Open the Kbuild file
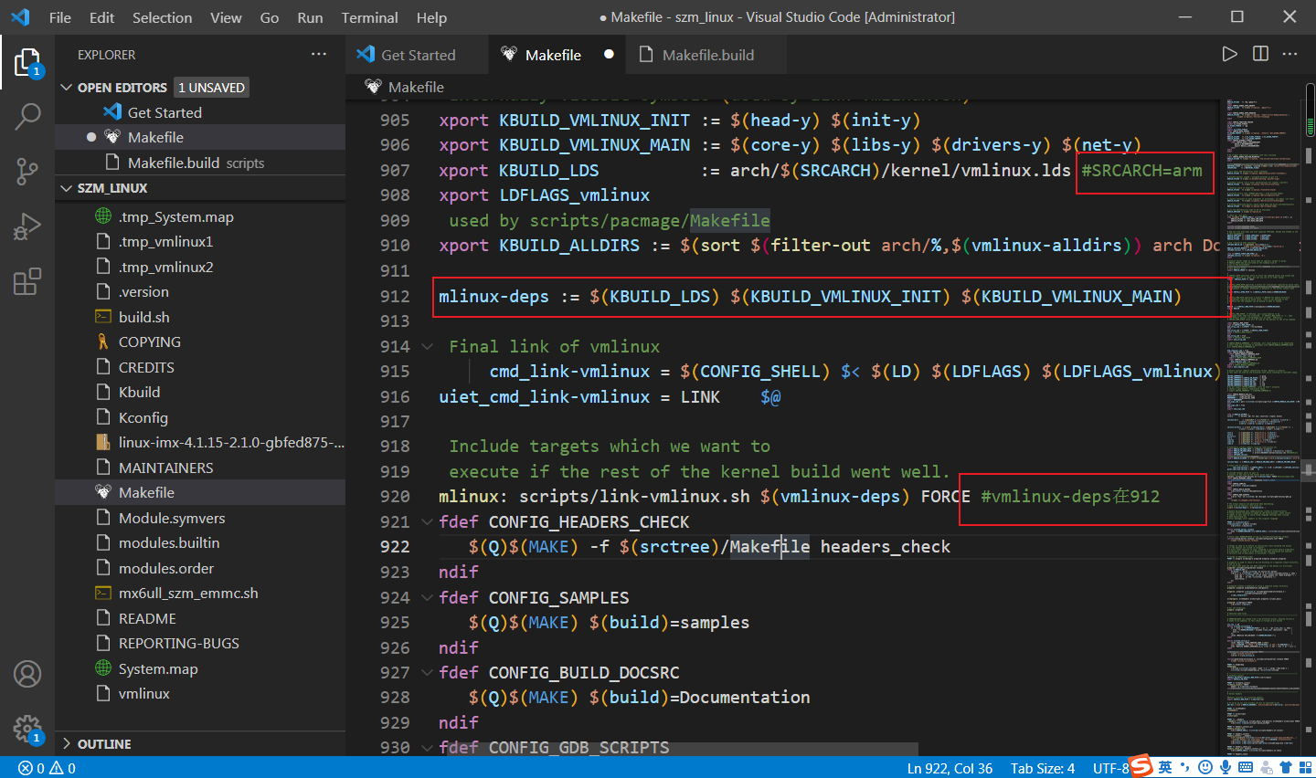 [200, 392]
